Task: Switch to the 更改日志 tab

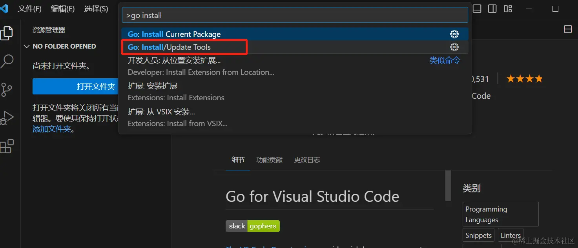Action: point(307,160)
